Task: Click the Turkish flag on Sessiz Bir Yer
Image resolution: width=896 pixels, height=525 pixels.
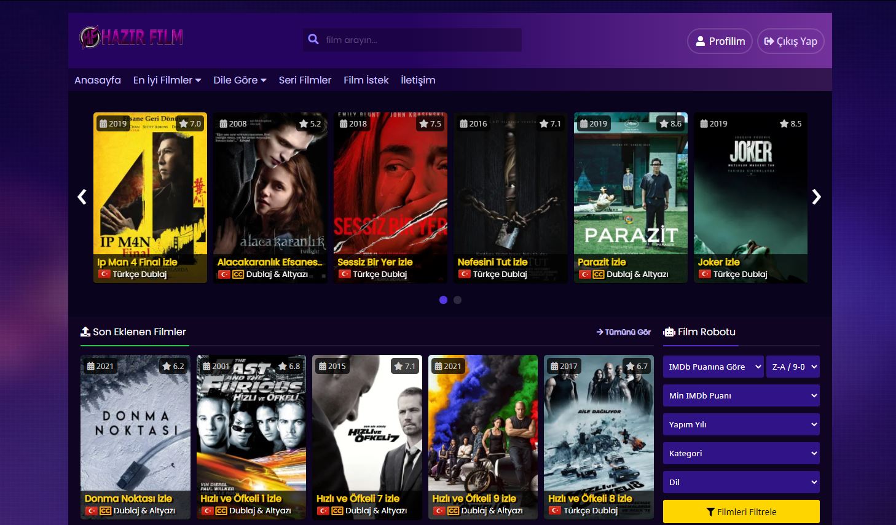Action: (x=344, y=274)
